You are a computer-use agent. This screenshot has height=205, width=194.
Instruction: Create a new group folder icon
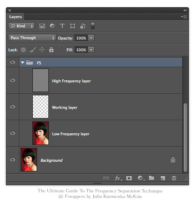pos(151,178)
